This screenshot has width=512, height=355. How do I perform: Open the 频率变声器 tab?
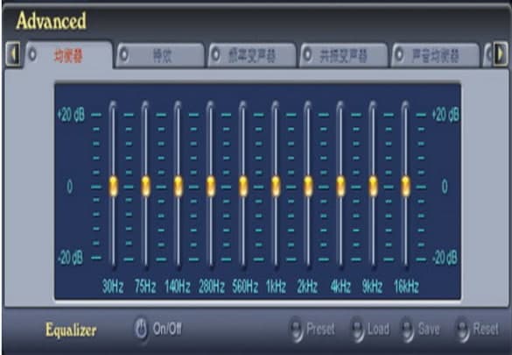[x=252, y=55]
